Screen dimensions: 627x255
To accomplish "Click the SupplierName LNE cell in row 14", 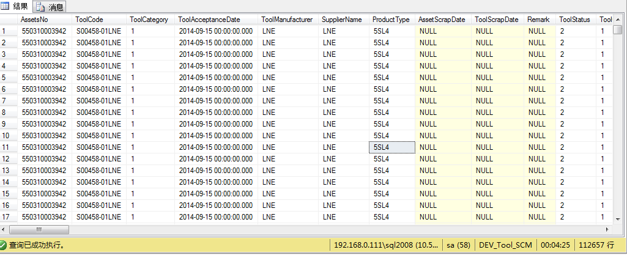I will [344, 182].
